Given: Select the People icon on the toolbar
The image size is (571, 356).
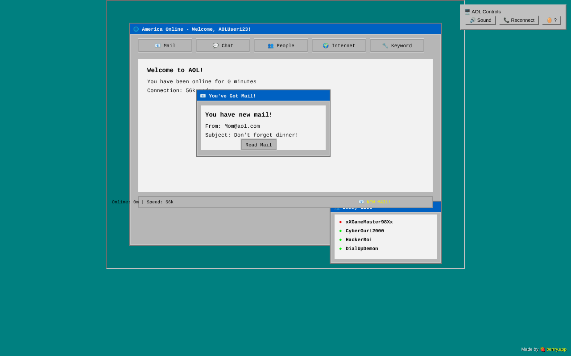Looking at the screenshot, I should [x=271, y=45].
